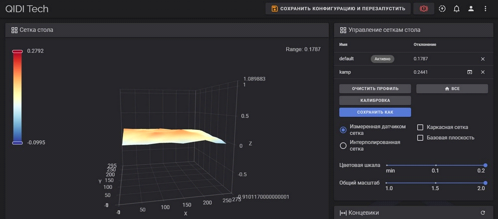Delete the default mesh profile
The width and height of the screenshot is (498, 219).
483,59
